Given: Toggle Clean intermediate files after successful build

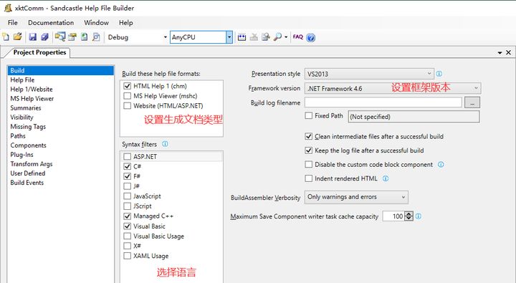Looking at the screenshot, I should tap(309, 136).
